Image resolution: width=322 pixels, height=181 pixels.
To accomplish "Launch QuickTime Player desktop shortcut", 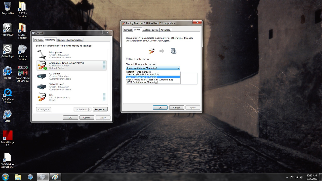I will click(x=8, y=96).
